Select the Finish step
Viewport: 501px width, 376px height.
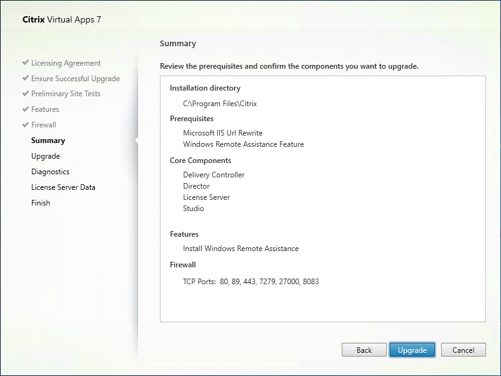tap(41, 203)
